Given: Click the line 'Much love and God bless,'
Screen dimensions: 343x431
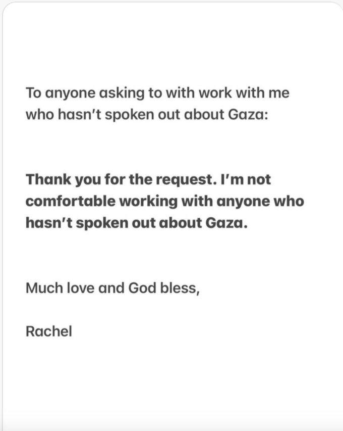Looking at the screenshot, I should coord(112,289).
